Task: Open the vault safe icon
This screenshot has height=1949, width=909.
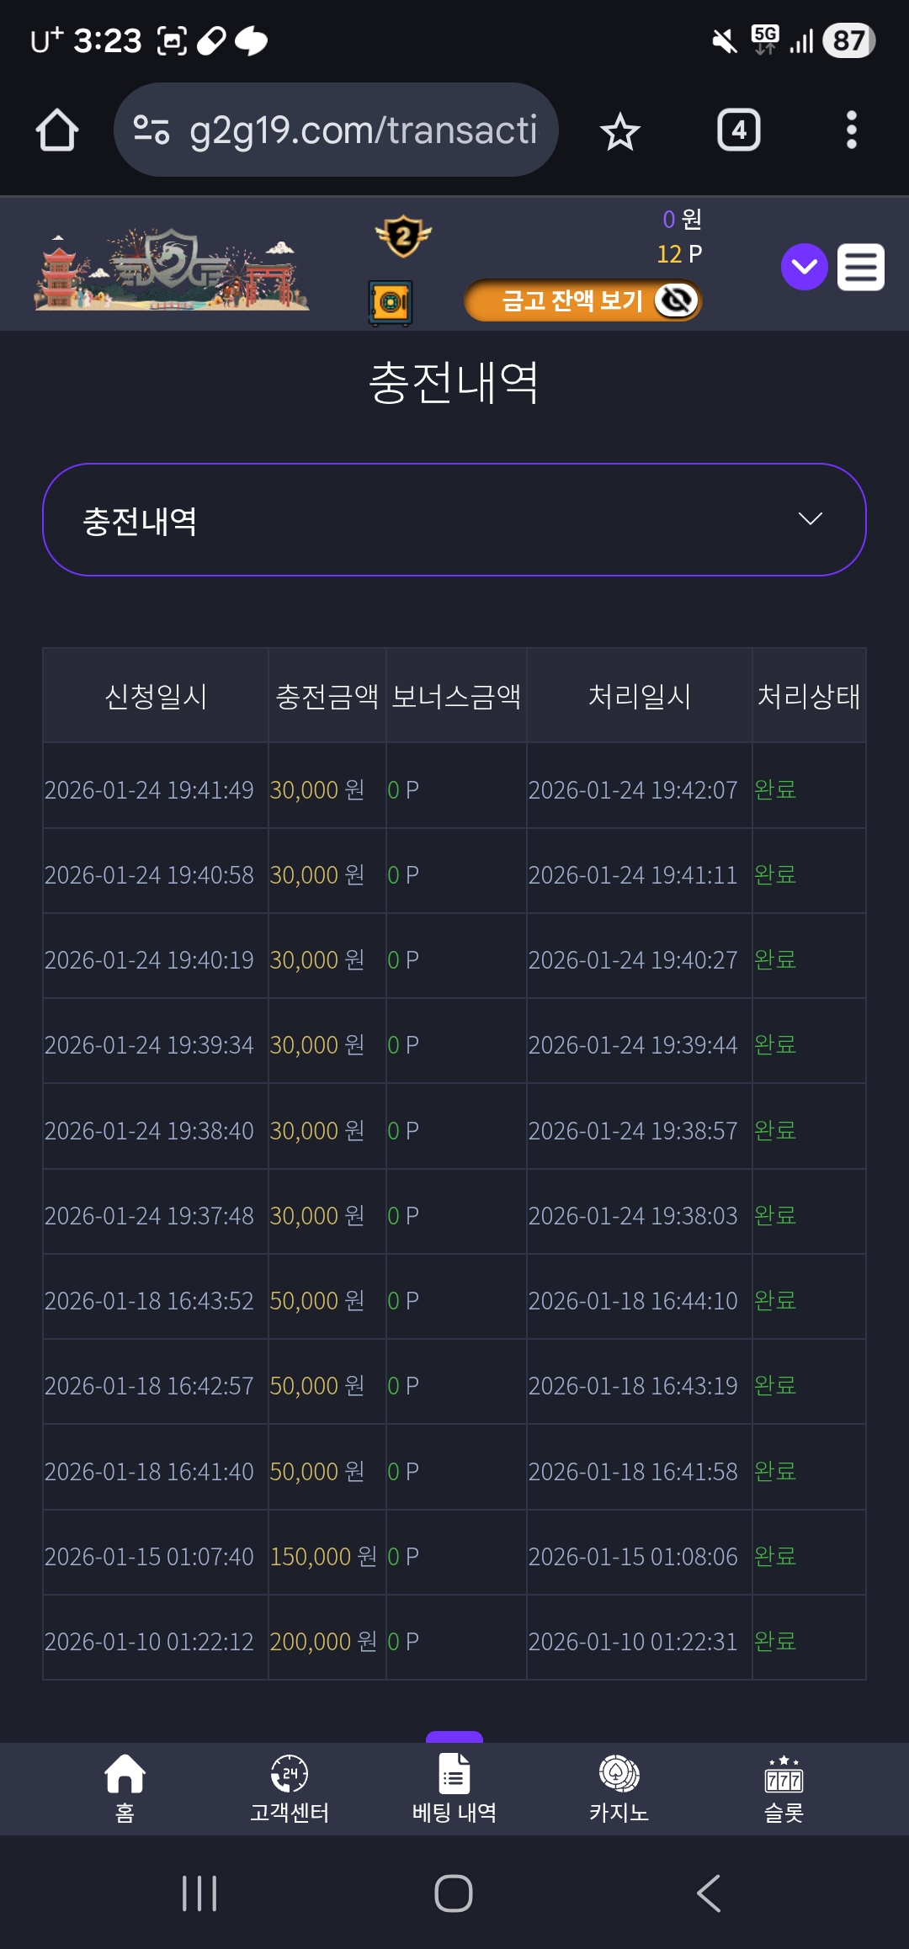Action: click(391, 303)
